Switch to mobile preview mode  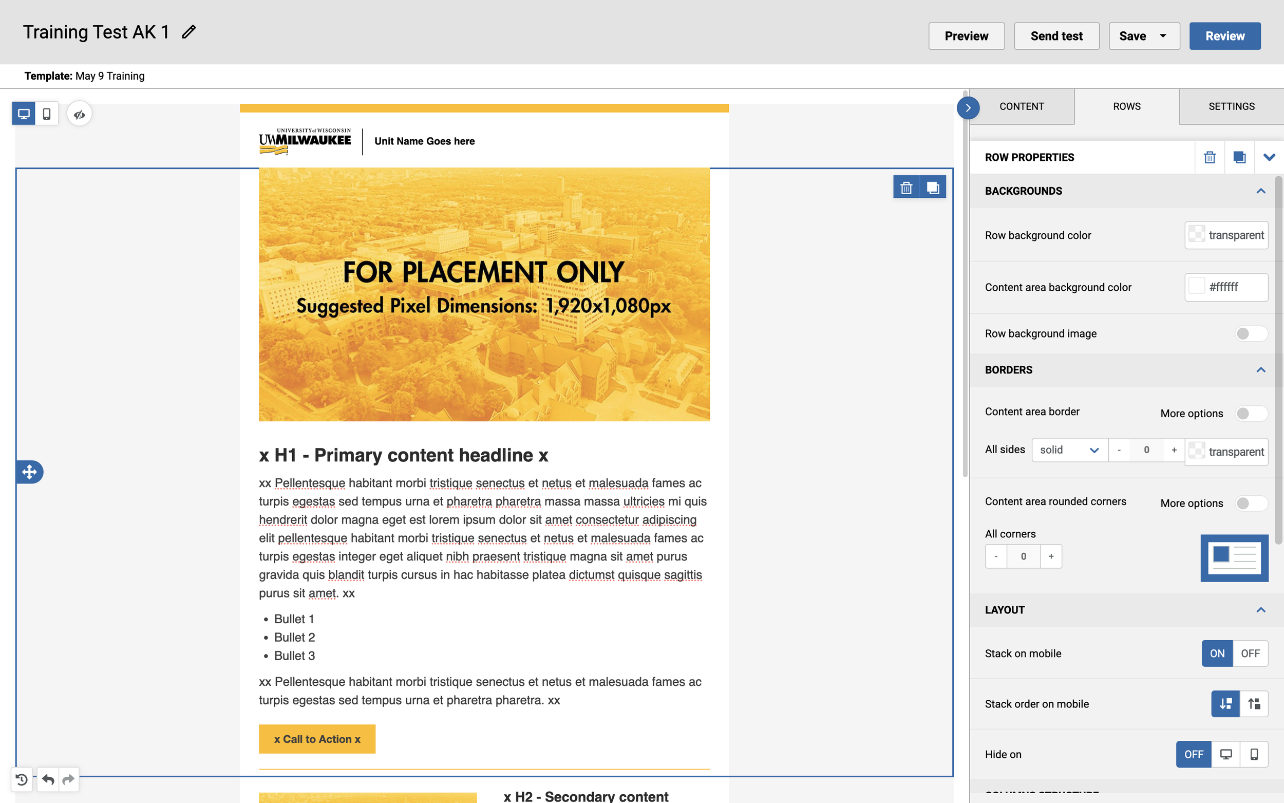pyautogui.click(x=47, y=114)
